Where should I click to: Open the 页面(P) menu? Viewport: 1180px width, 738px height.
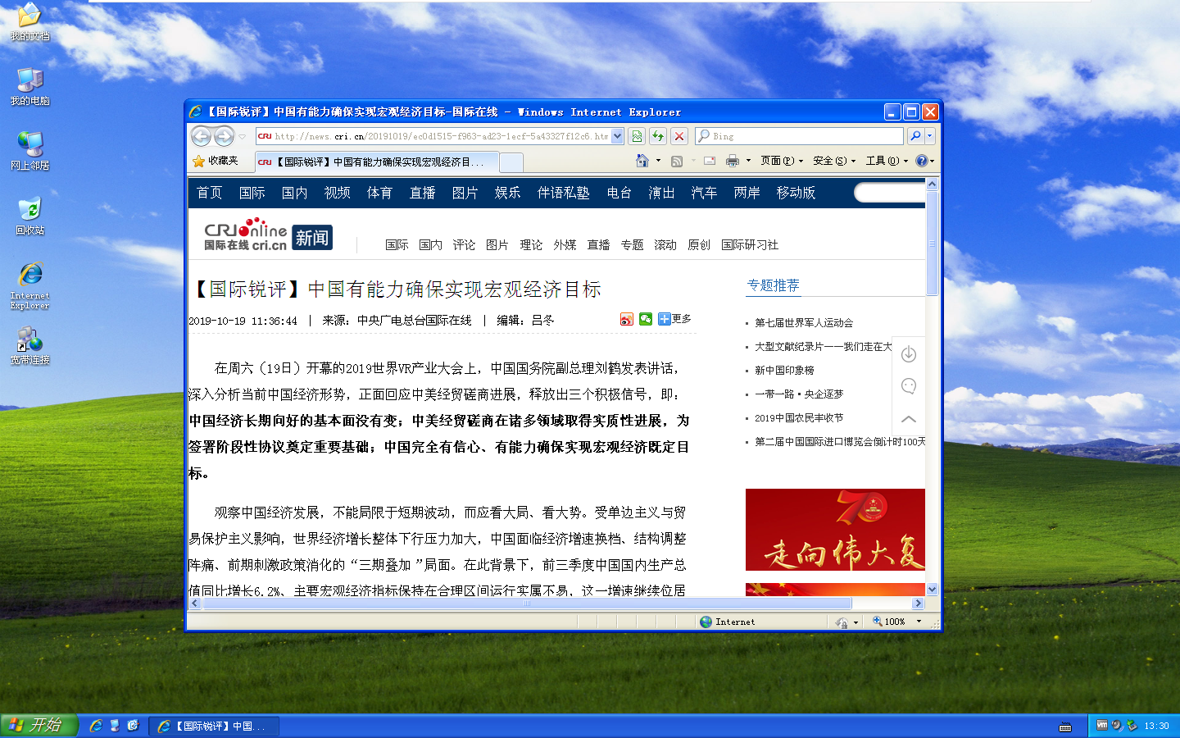point(782,161)
